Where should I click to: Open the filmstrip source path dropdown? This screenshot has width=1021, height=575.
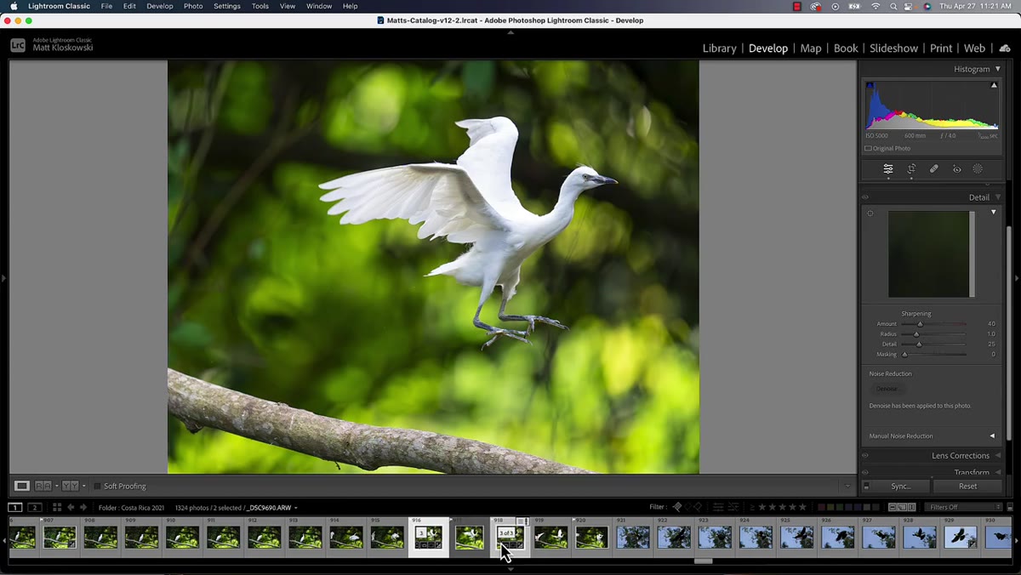[296, 508]
